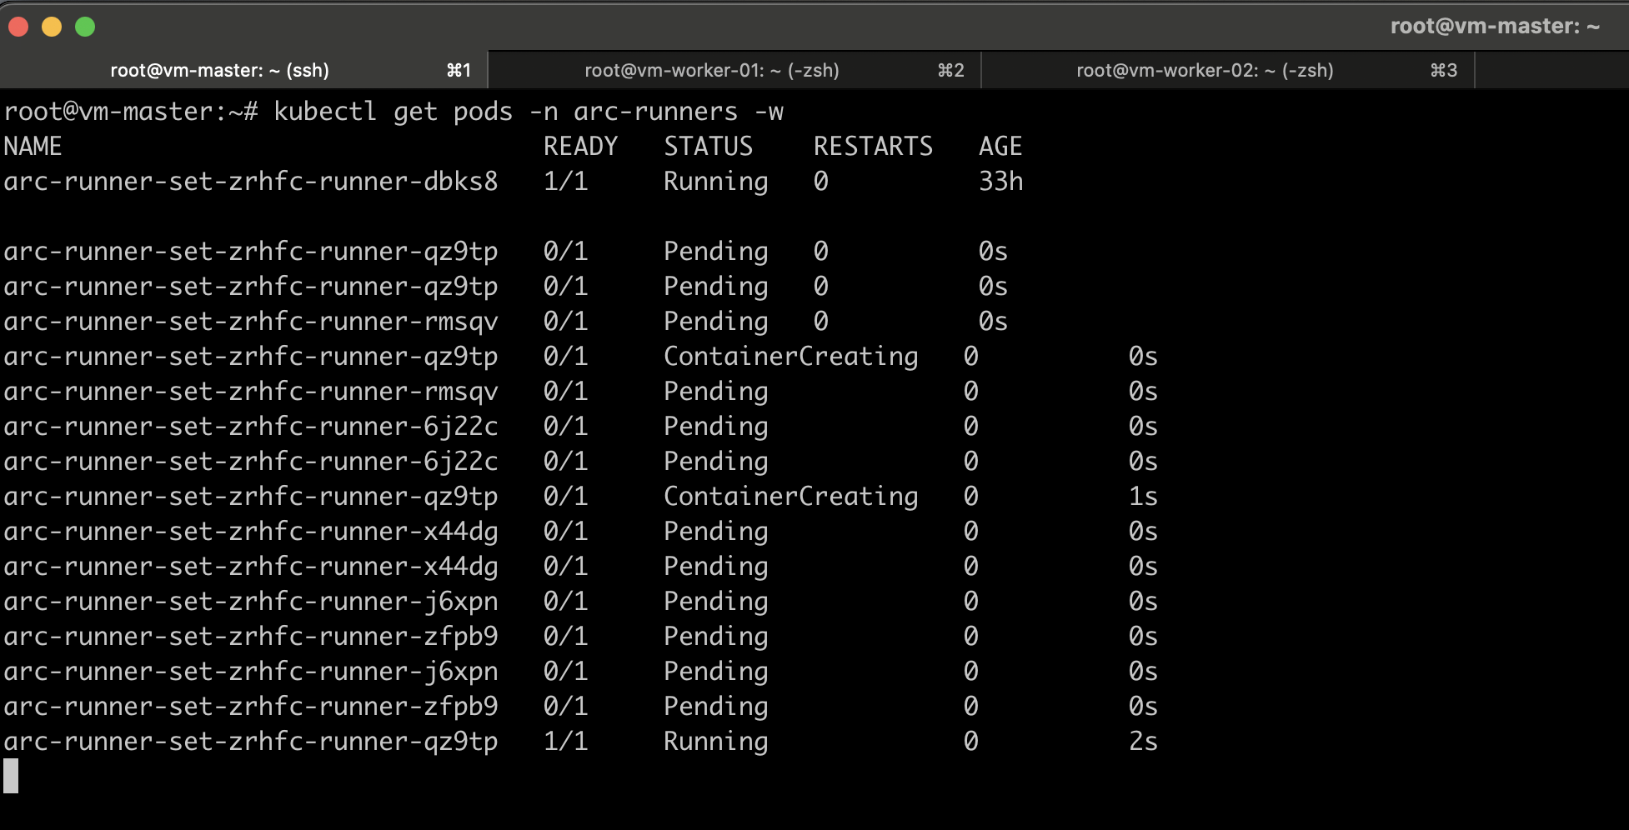Click the yellow minimize traffic light
The image size is (1629, 830).
pyautogui.click(x=52, y=26)
